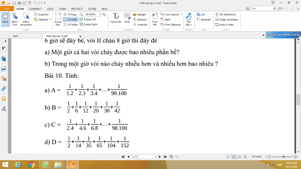Enable facing pages view mode
Screen dimensions: 301x169
[239, 157]
